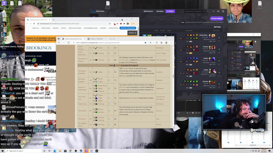
Task: Open The Depths of Despair quest link
Action: 82,72
